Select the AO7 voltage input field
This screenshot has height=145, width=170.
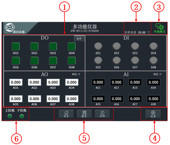(53, 99)
